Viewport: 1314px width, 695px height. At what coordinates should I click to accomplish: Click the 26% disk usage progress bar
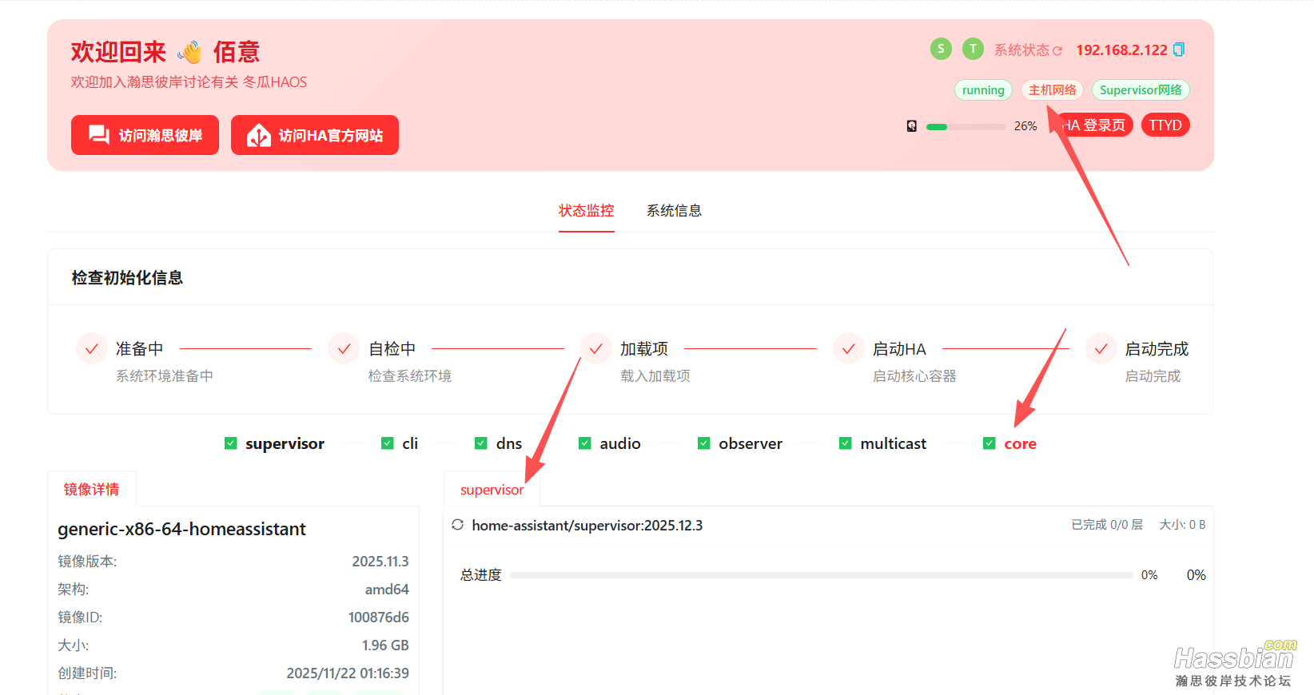966,127
